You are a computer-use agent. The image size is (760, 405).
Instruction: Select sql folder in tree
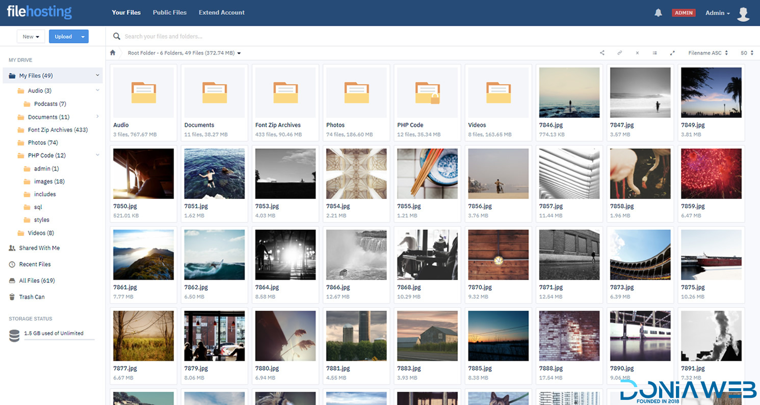(x=38, y=207)
